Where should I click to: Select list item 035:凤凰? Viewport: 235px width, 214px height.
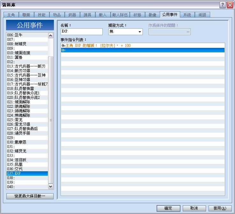click(27, 164)
